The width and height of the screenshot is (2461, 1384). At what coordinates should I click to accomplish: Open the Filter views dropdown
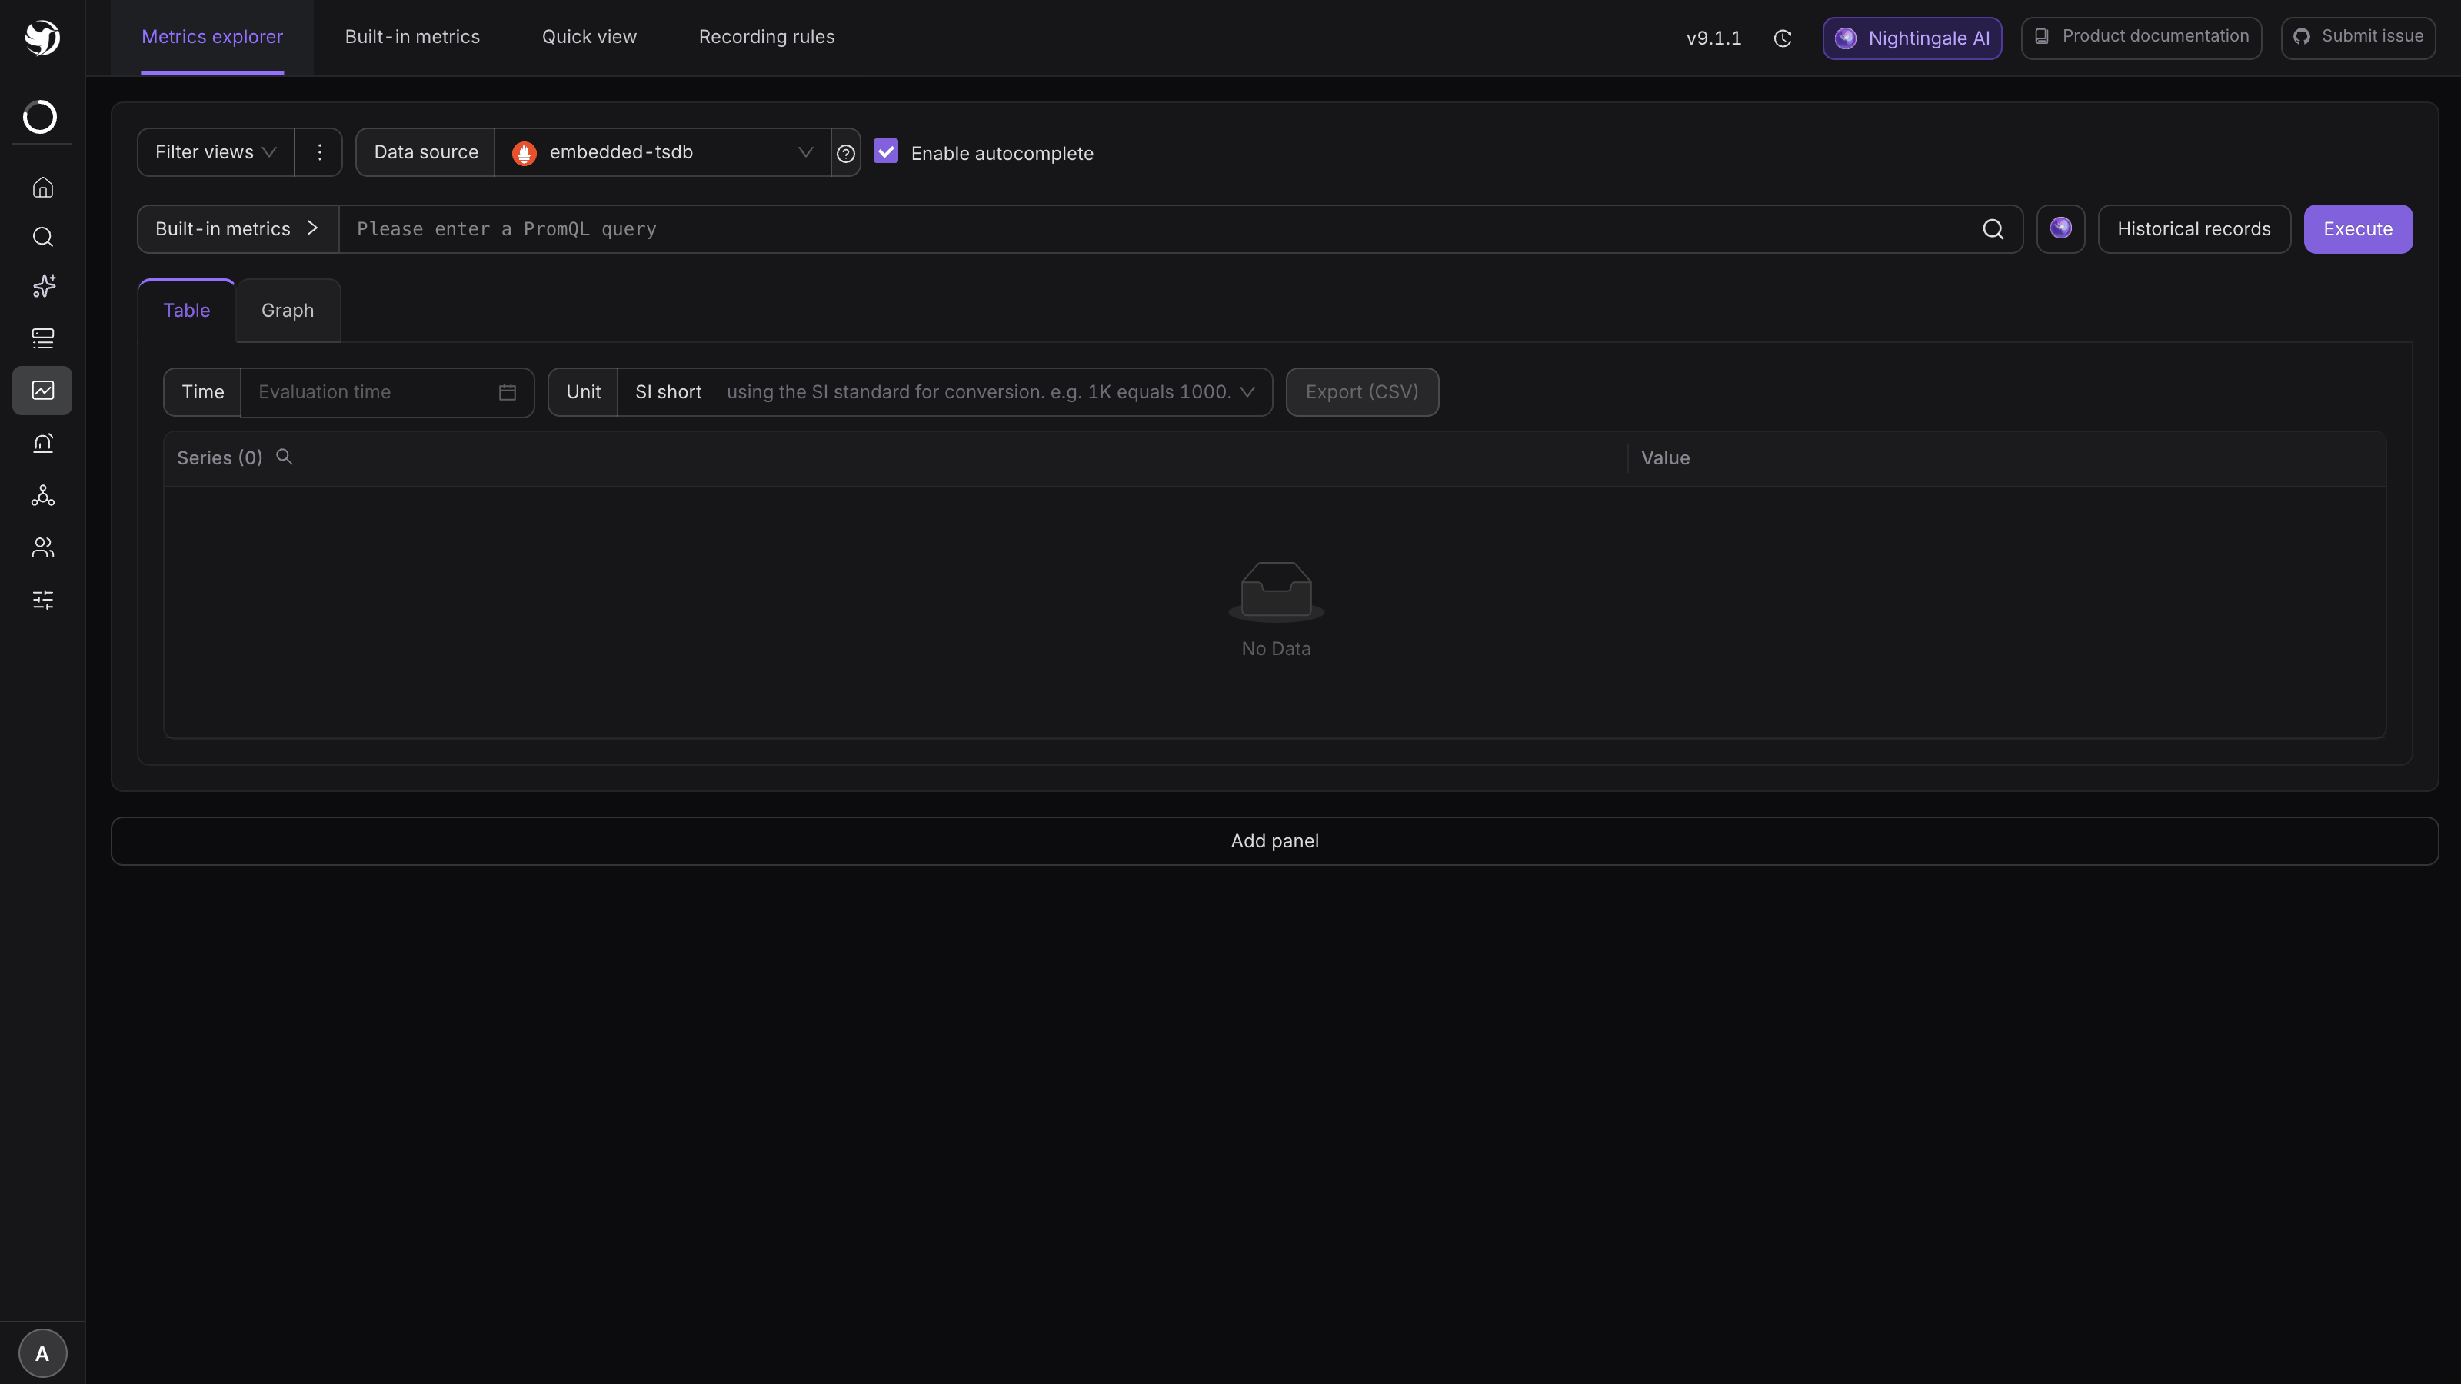point(216,153)
